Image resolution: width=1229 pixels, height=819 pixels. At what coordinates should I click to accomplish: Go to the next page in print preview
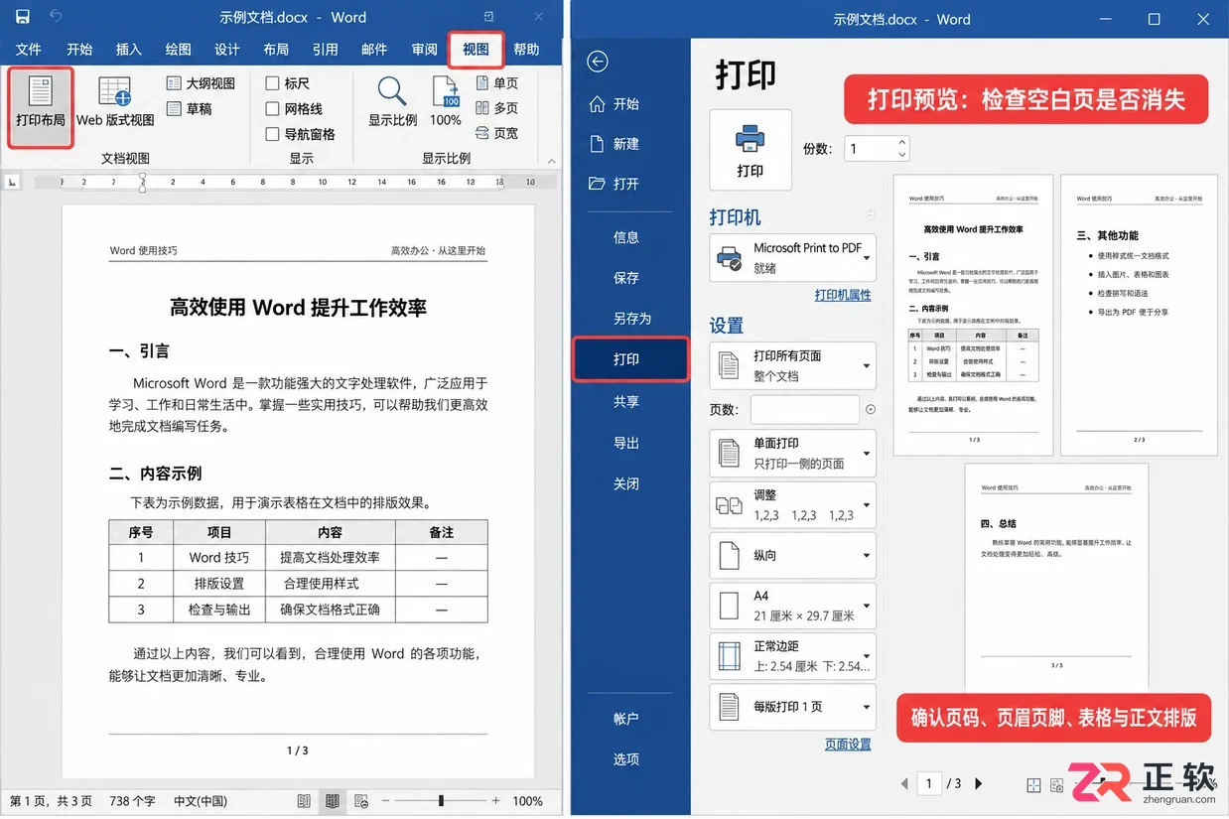point(979,784)
